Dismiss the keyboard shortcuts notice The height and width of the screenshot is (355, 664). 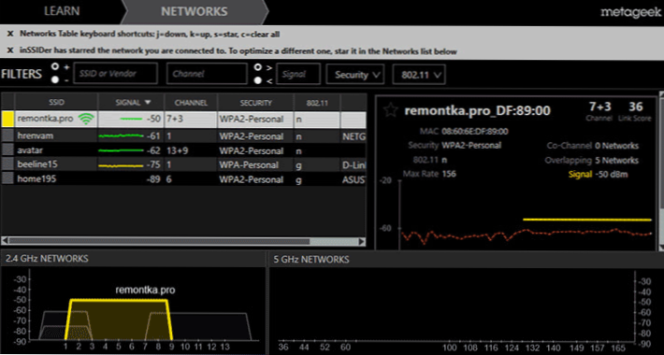coord(10,35)
